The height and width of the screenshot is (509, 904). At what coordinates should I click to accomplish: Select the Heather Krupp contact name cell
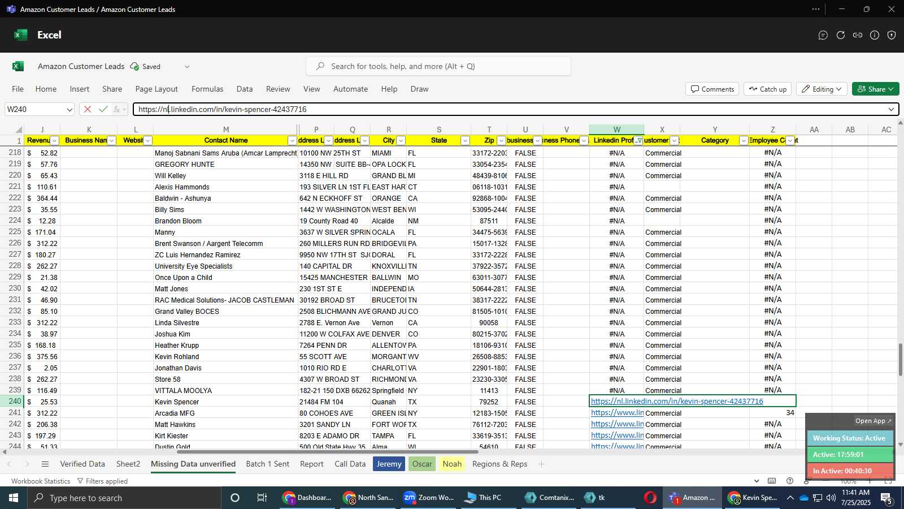pos(226,345)
